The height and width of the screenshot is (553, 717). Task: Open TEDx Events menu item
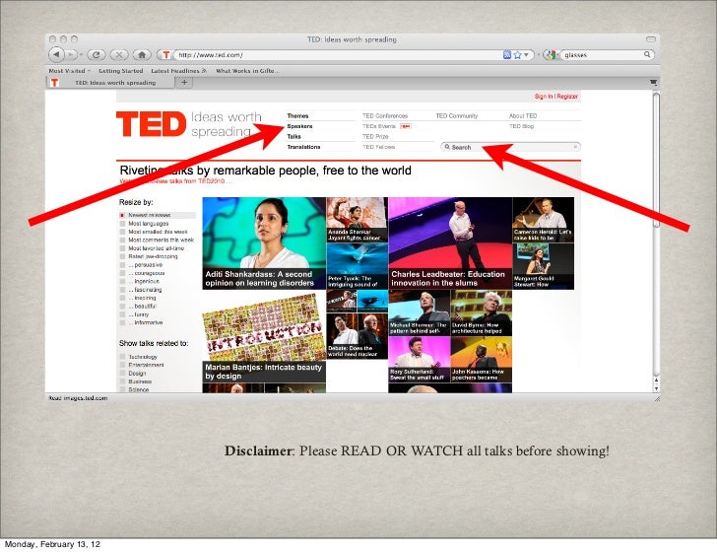(x=379, y=126)
